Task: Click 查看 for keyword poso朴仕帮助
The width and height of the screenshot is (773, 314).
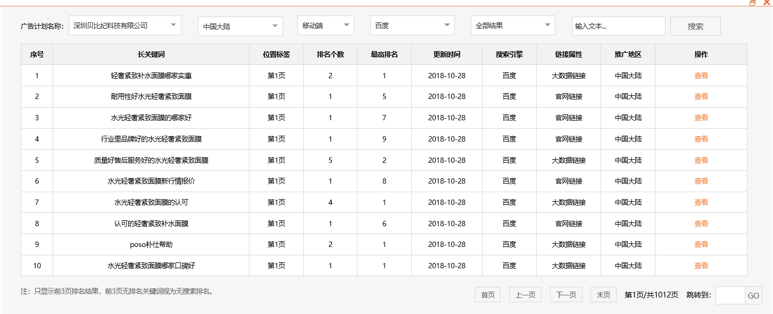Action: coord(701,244)
